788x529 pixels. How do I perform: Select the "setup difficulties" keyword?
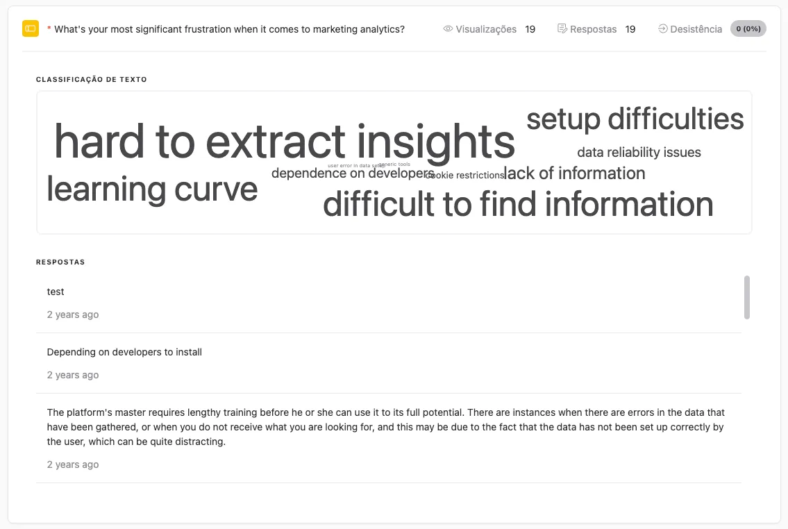tap(635, 119)
